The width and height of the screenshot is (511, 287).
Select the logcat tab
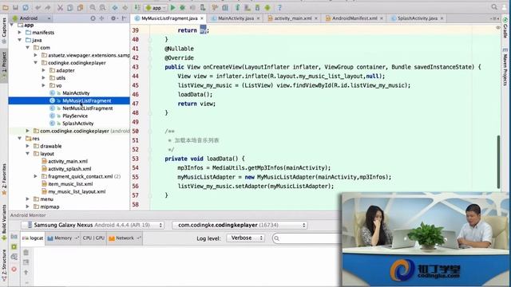pyautogui.click(x=33, y=238)
